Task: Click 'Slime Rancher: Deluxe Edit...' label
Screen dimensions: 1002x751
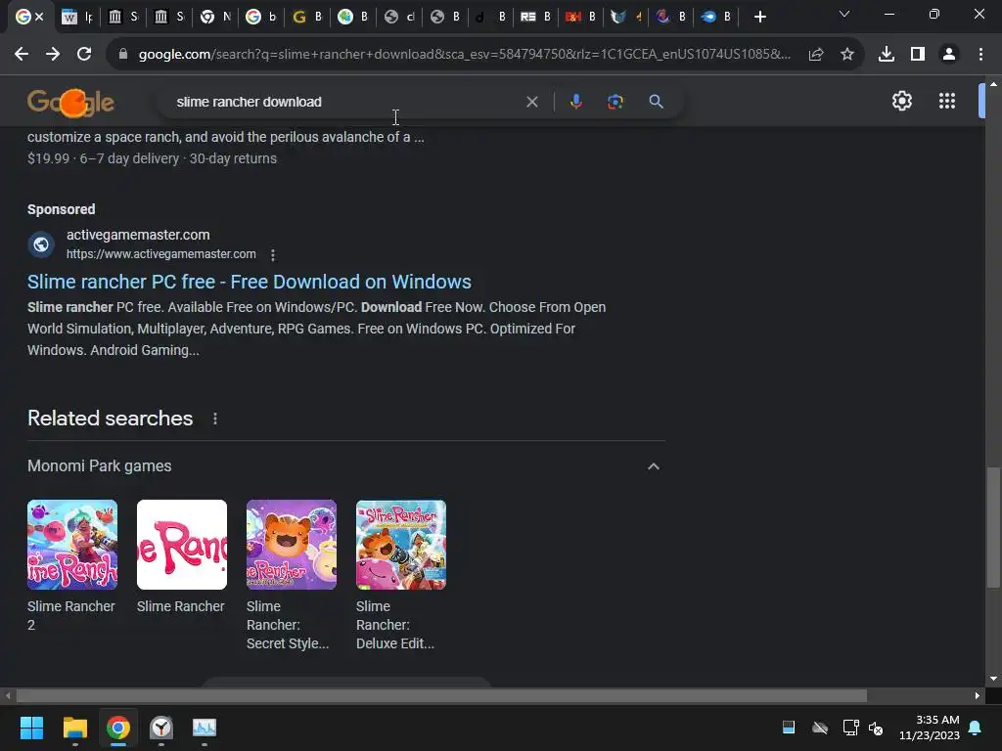Action: 395,625
